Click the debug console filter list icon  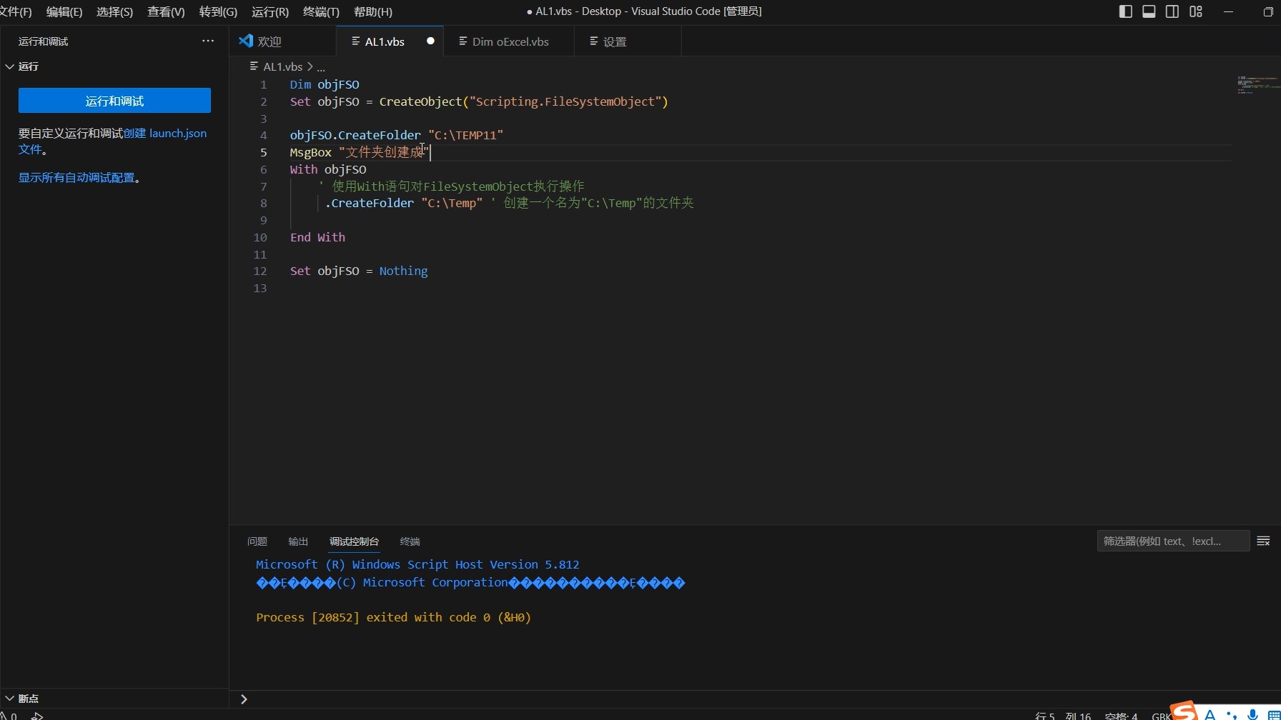pos(1263,541)
